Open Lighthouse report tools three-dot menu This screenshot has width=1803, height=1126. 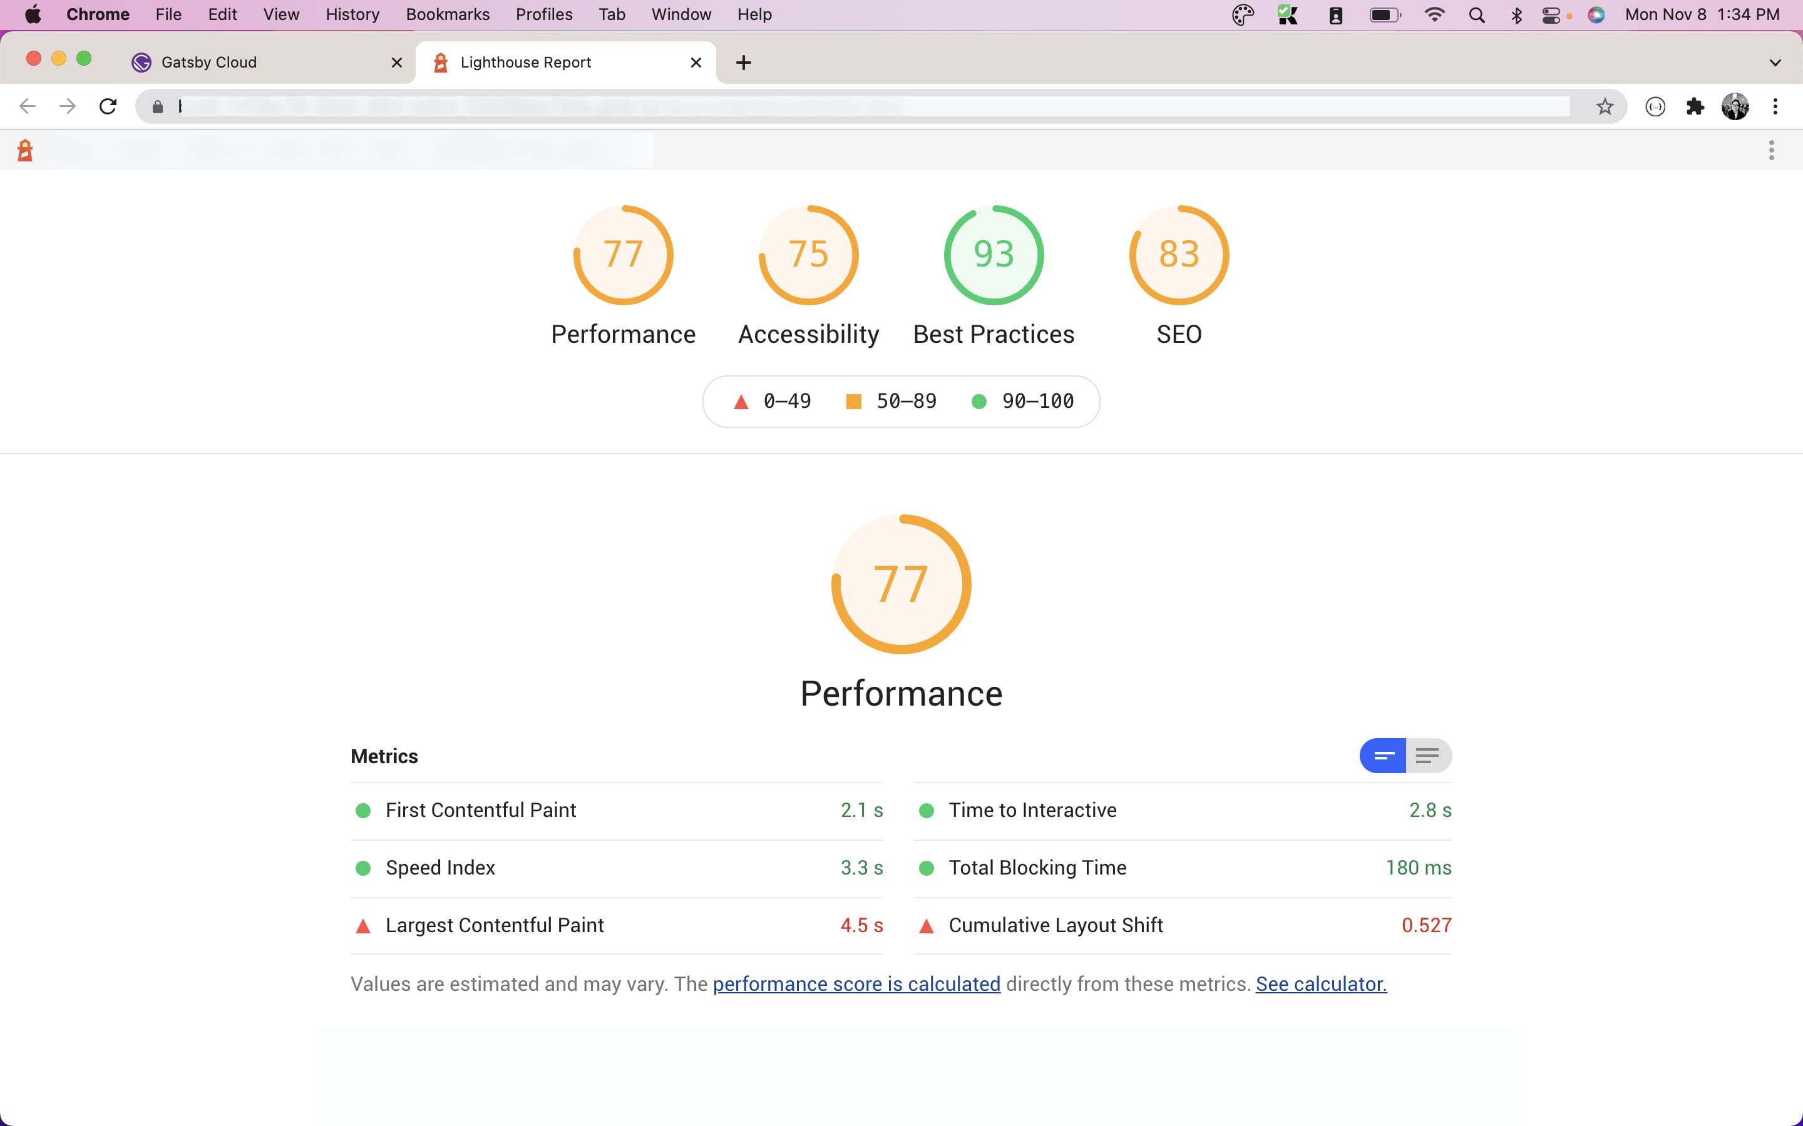tap(1771, 150)
